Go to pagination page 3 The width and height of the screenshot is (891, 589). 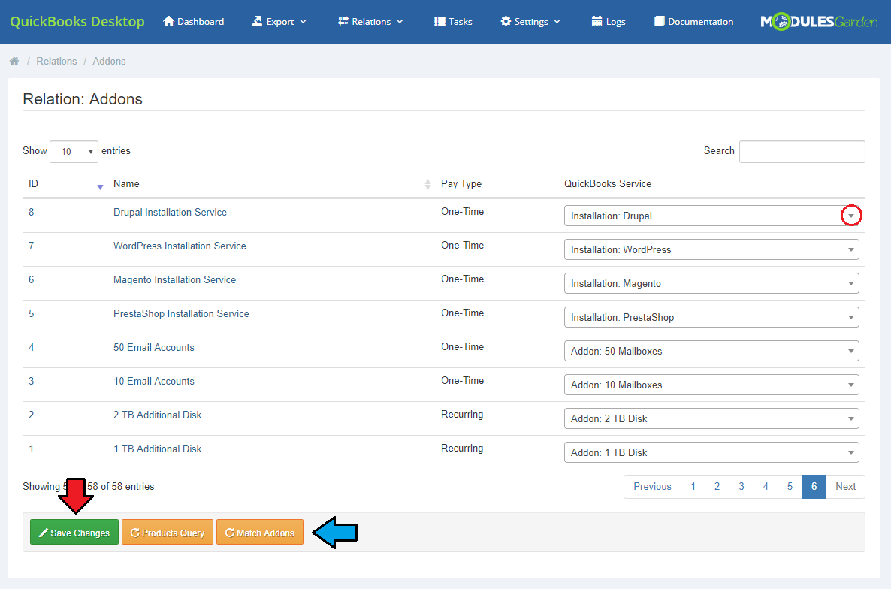pos(741,487)
